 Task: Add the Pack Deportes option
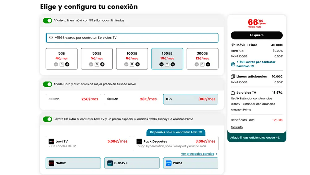[176, 143]
